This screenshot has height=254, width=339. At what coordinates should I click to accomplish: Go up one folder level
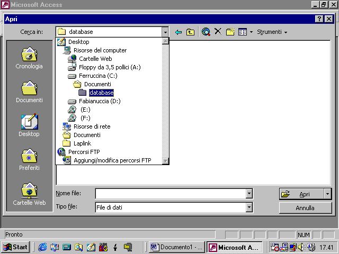(190, 32)
